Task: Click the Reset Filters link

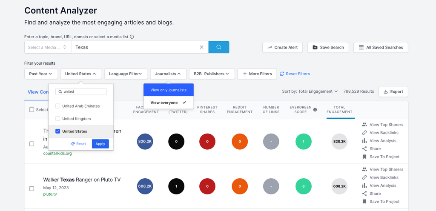Action: [x=295, y=74]
